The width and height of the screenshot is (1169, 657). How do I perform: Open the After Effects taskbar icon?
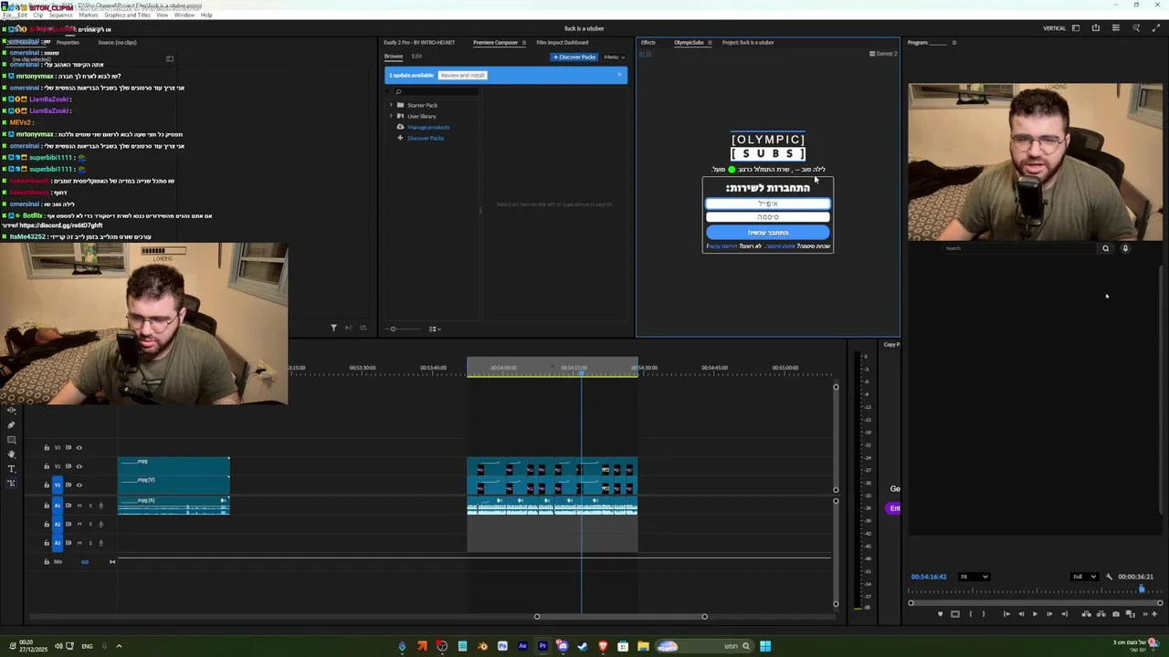[x=522, y=646]
